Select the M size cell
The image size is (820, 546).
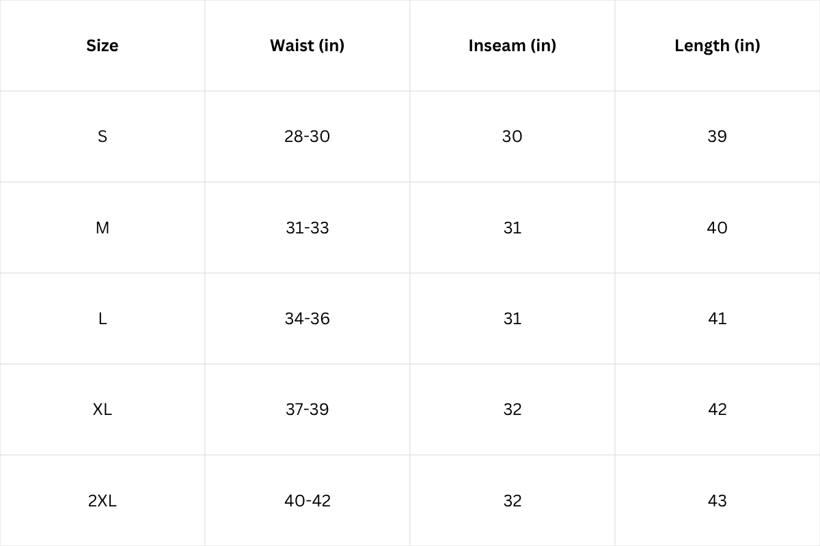[x=102, y=227]
